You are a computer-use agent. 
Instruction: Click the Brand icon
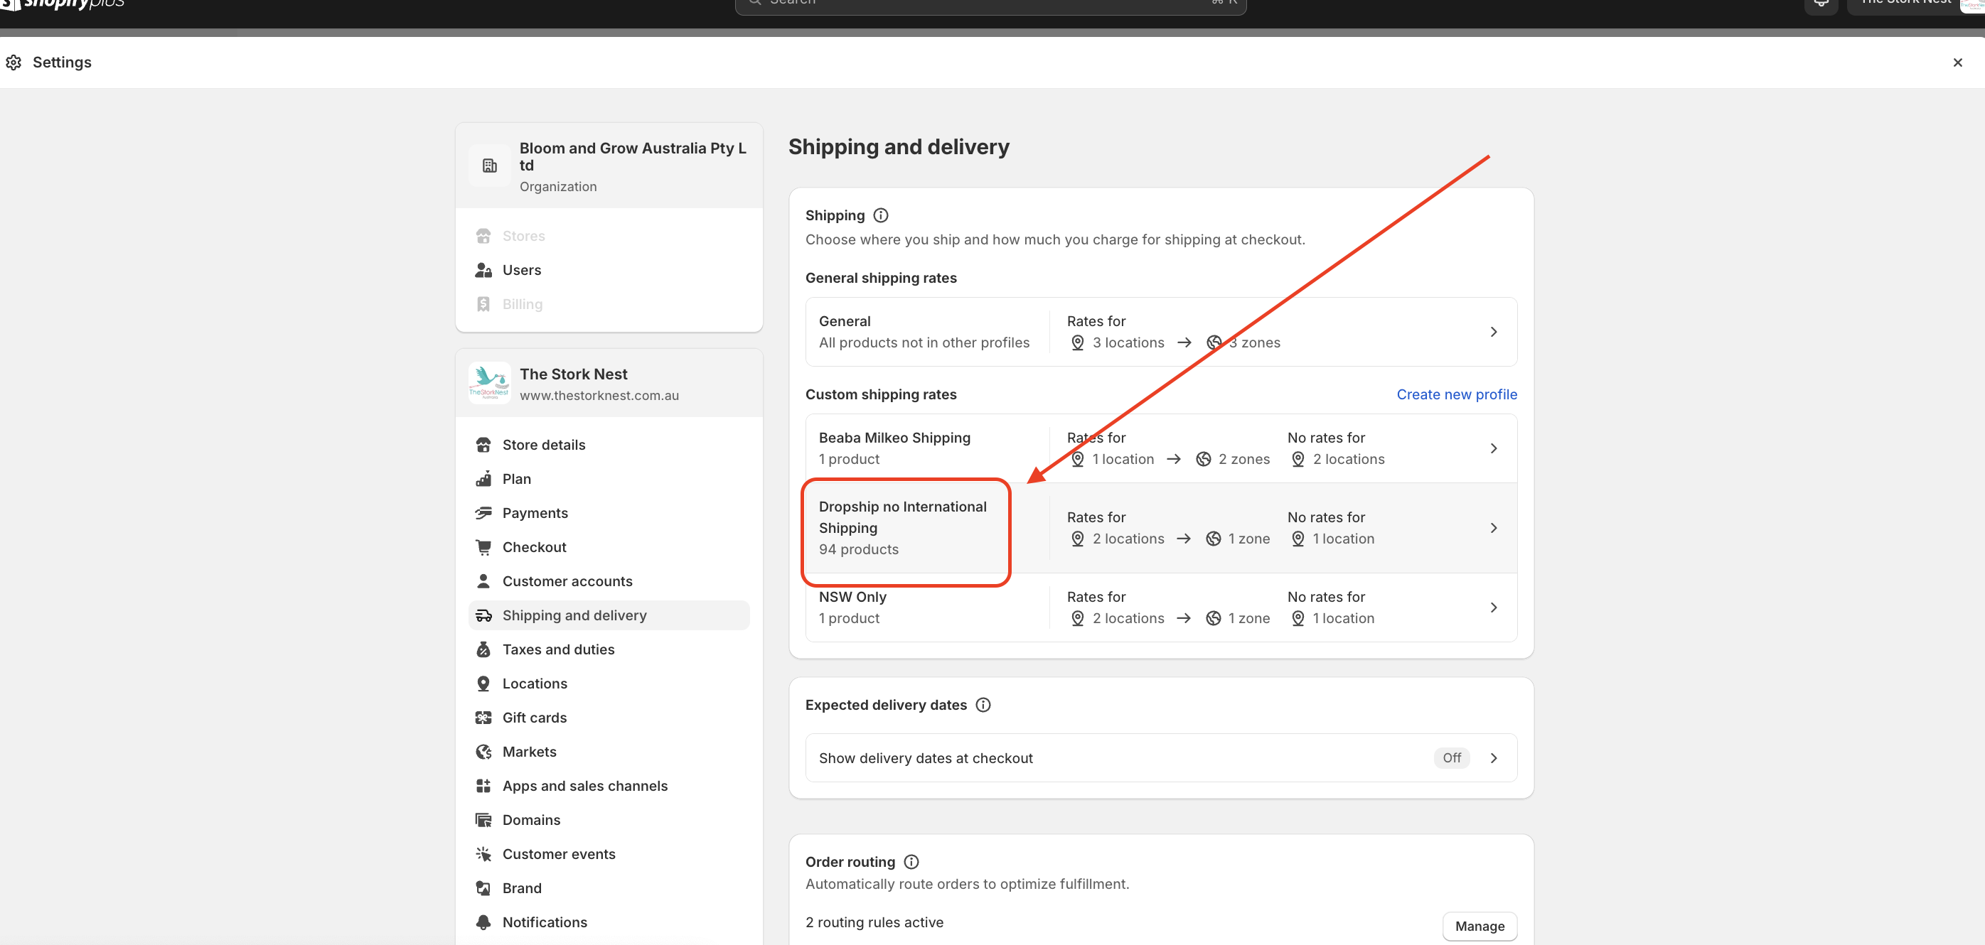[483, 888]
